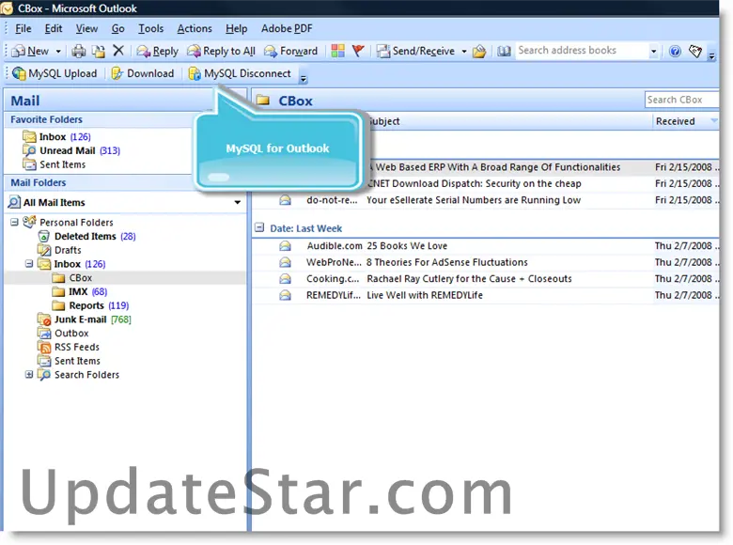Open the Tools menu
Image resolution: width=733 pixels, height=545 pixels.
[x=150, y=28]
